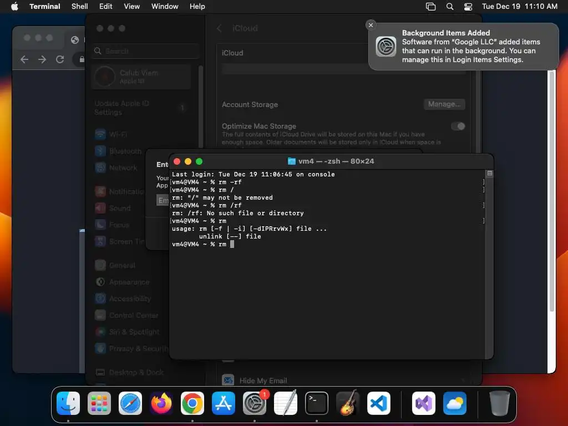Click the vm4 folder icon in the Terminal title
Screen dimensions: 568x426
292,161
